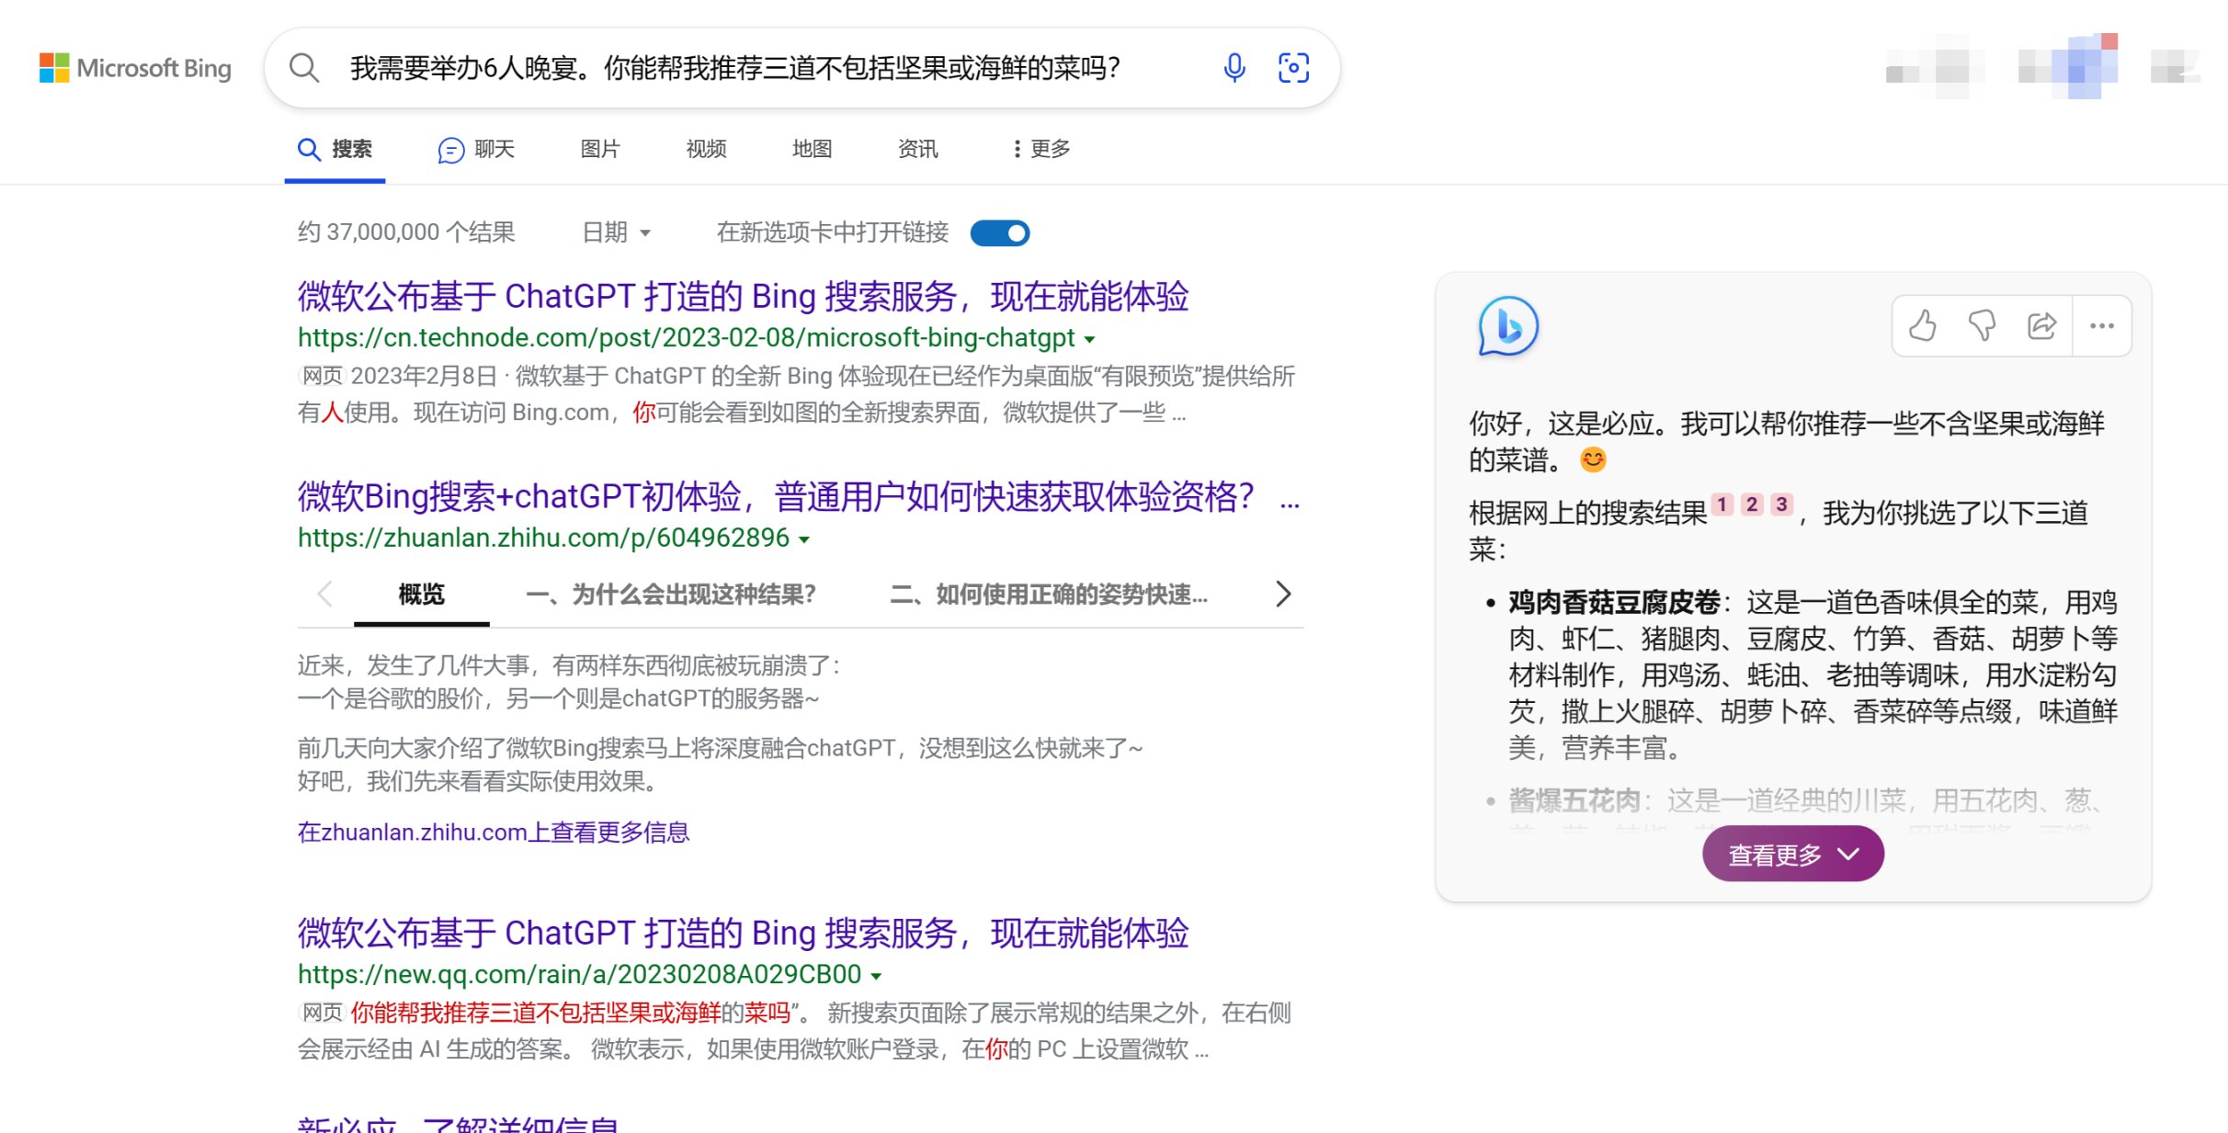Image resolution: width=2228 pixels, height=1133 pixels.
Task: Open more options ellipsis in answer card
Action: click(2102, 325)
